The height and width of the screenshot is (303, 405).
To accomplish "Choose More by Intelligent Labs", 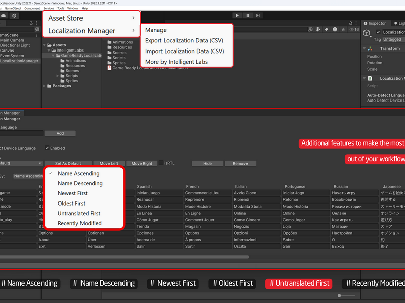I will pyautogui.click(x=187, y=62).
